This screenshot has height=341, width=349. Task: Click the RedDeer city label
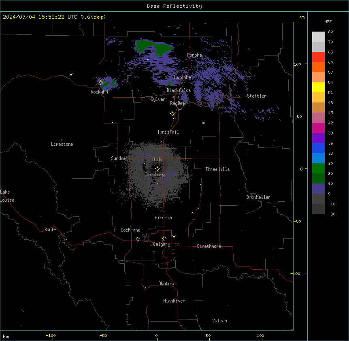[x=178, y=103]
